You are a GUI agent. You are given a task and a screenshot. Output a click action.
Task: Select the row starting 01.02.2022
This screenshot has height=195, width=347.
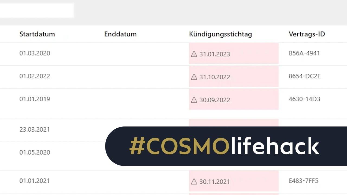pos(173,77)
